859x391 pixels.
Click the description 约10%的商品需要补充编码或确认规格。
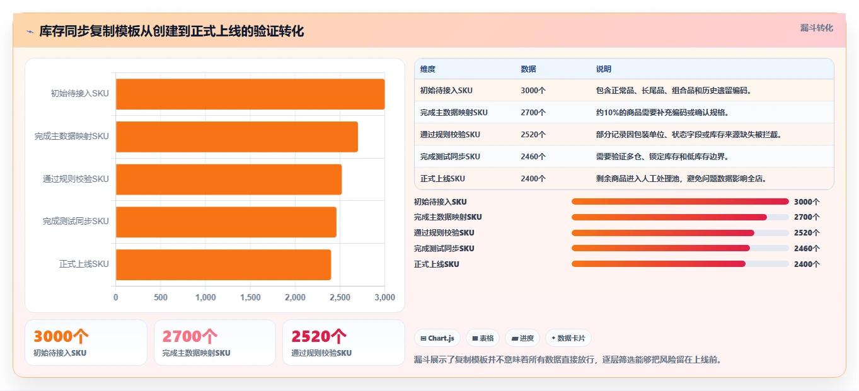[664, 113]
